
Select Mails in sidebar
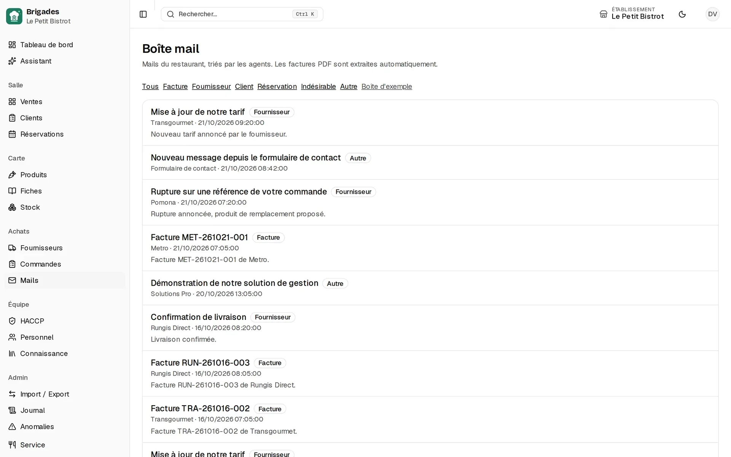point(65,280)
